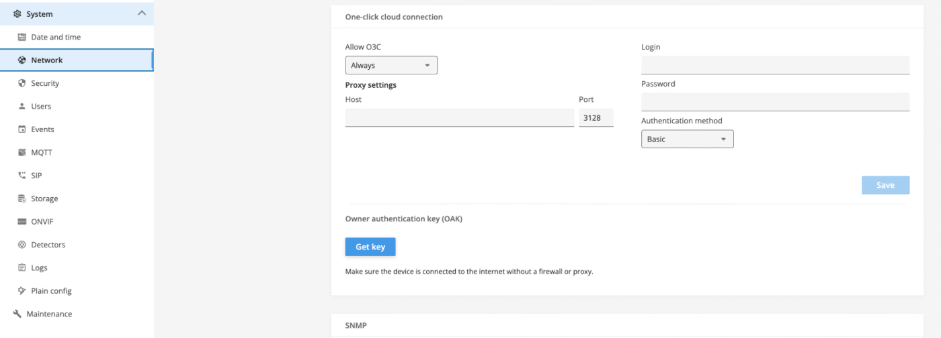This screenshot has width=941, height=338.
Task: Click the Storage disk icon
Action: (22, 199)
